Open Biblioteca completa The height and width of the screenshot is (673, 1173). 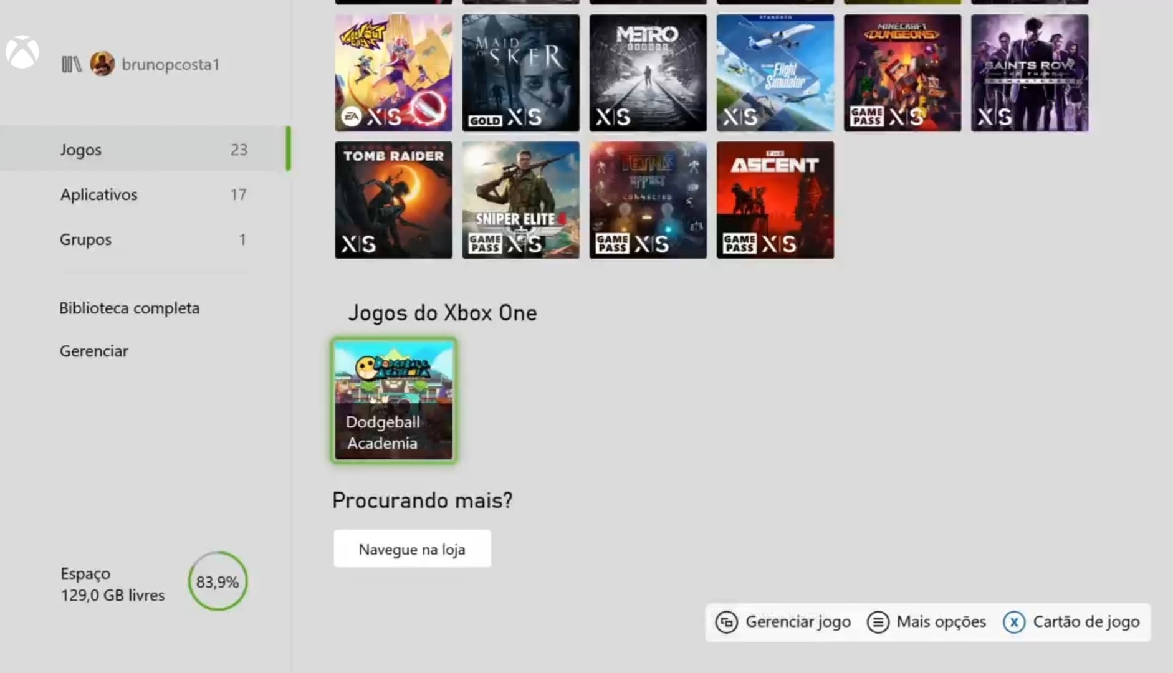tap(130, 308)
